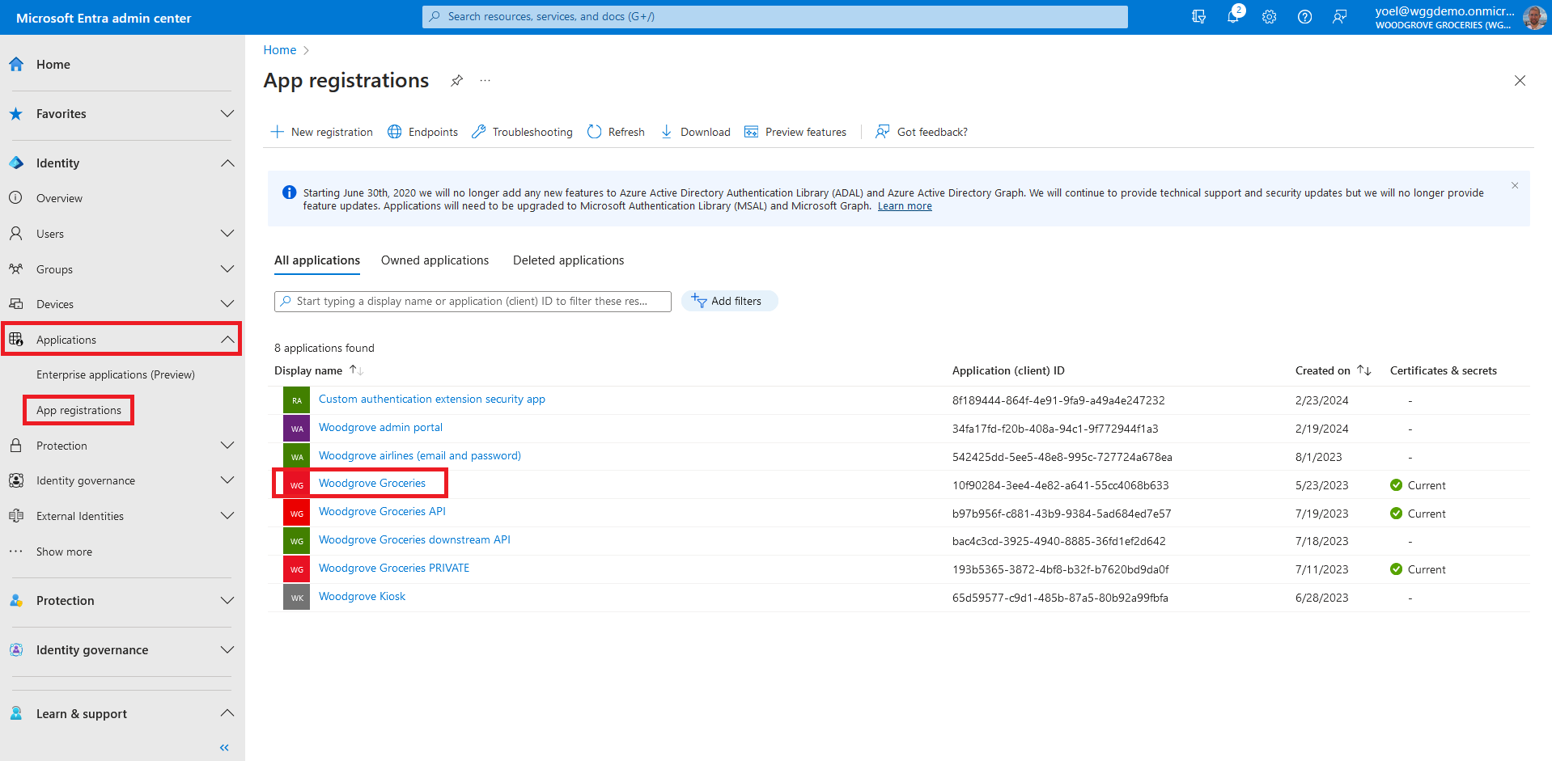Switch to the Deleted applications tab

tap(568, 260)
